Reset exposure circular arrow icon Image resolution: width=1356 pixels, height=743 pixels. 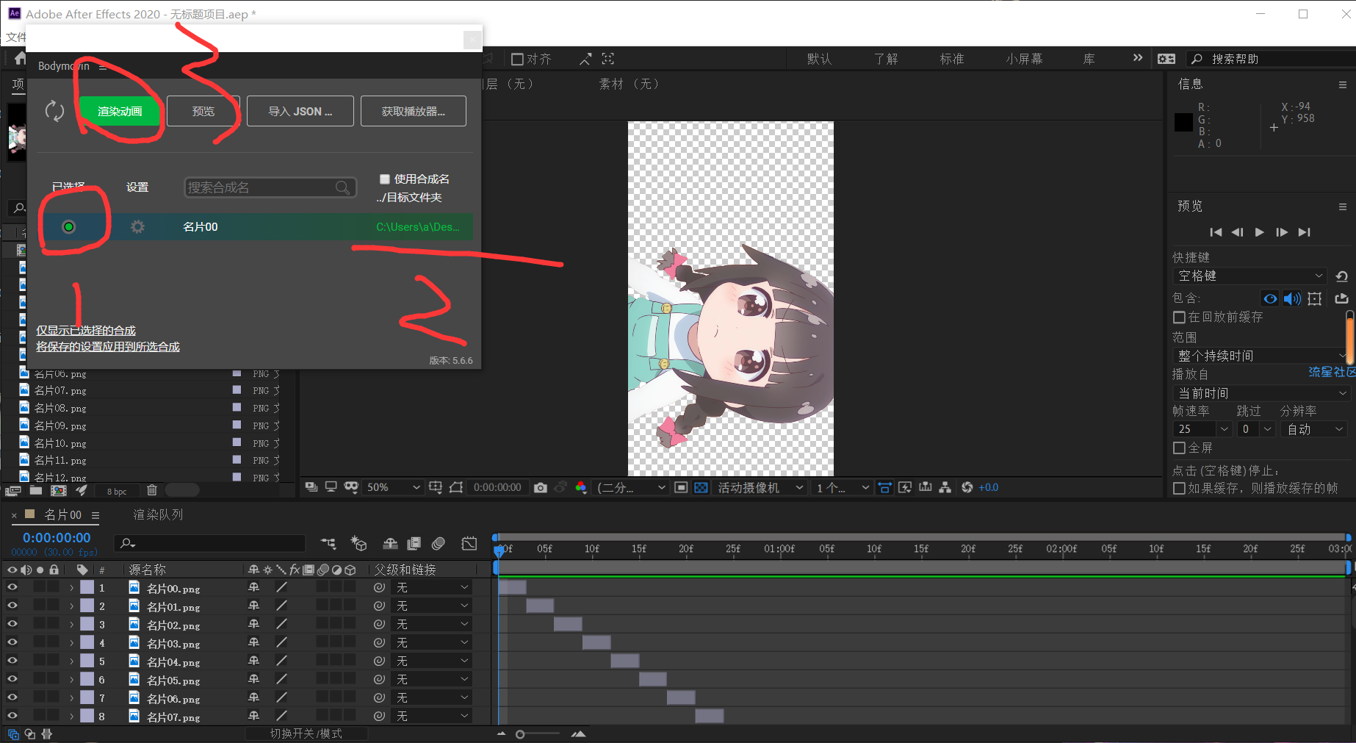pos(967,487)
